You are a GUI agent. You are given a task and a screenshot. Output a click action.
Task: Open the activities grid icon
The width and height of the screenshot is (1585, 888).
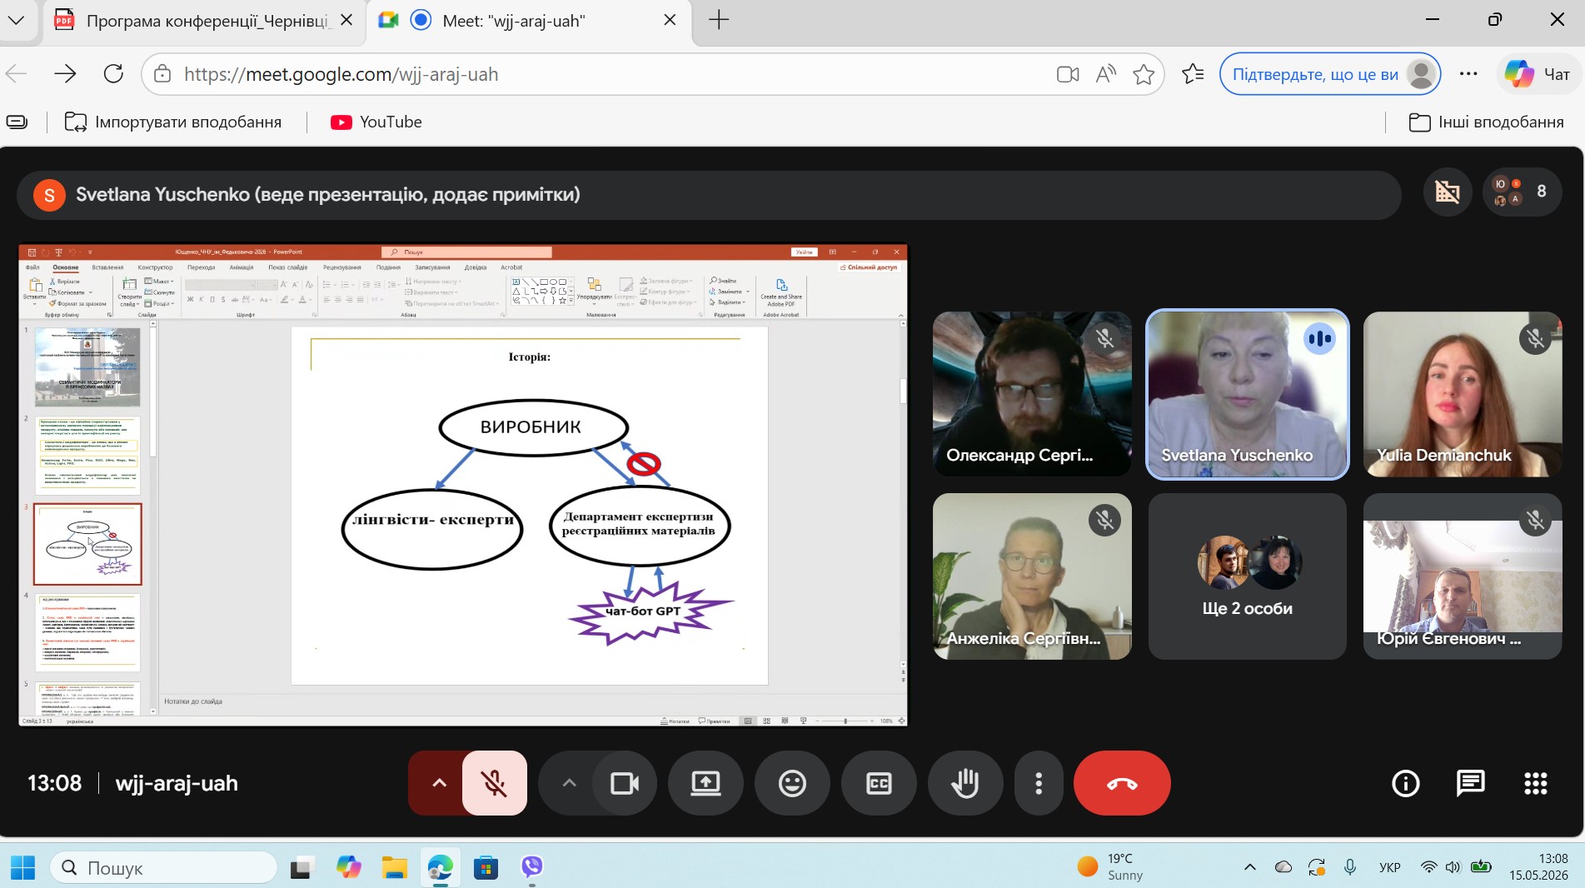1535,783
